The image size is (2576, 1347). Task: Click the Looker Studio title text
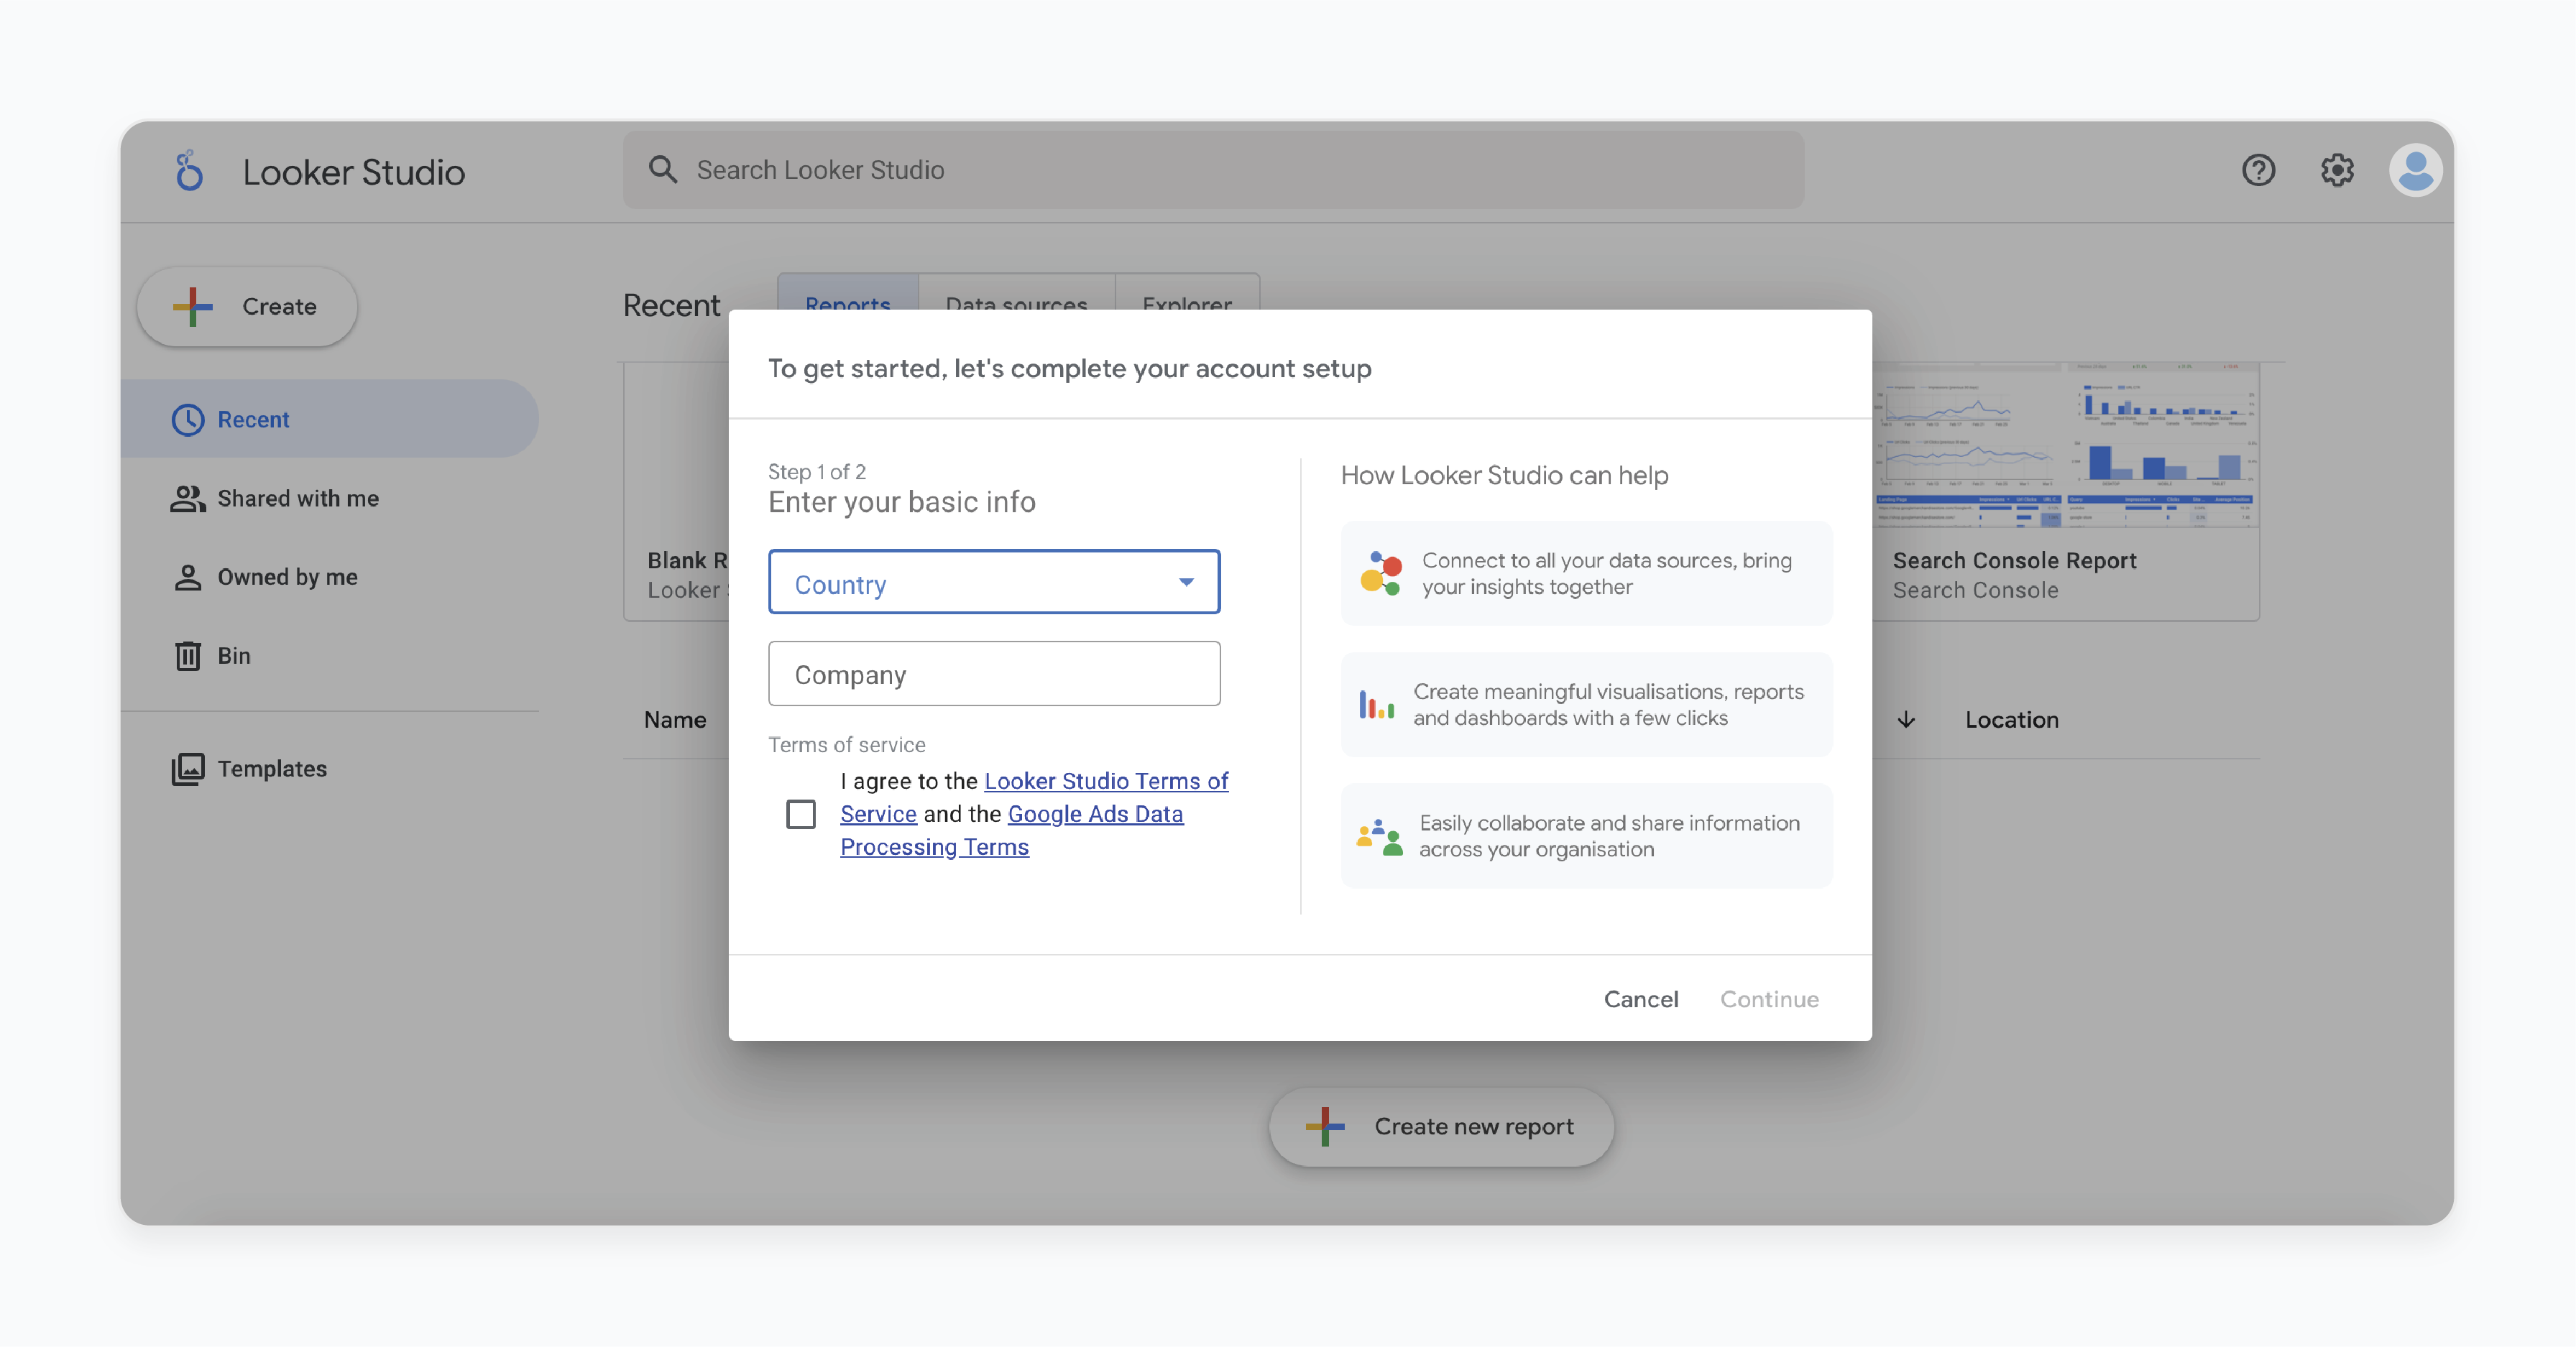[x=353, y=172]
